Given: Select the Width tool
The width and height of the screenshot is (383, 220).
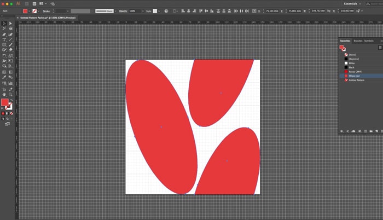Looking at the screenshot, I should click(x=4, y=61).
